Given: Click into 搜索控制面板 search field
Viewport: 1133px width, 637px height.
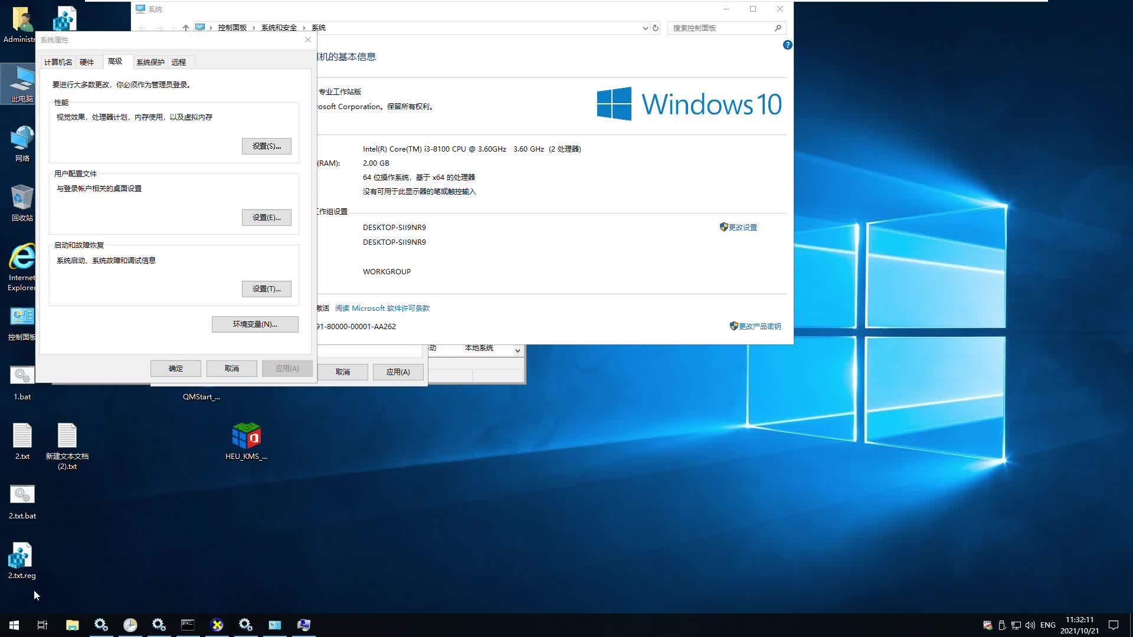Looking at the screenshot, I should tap(720, 28).
